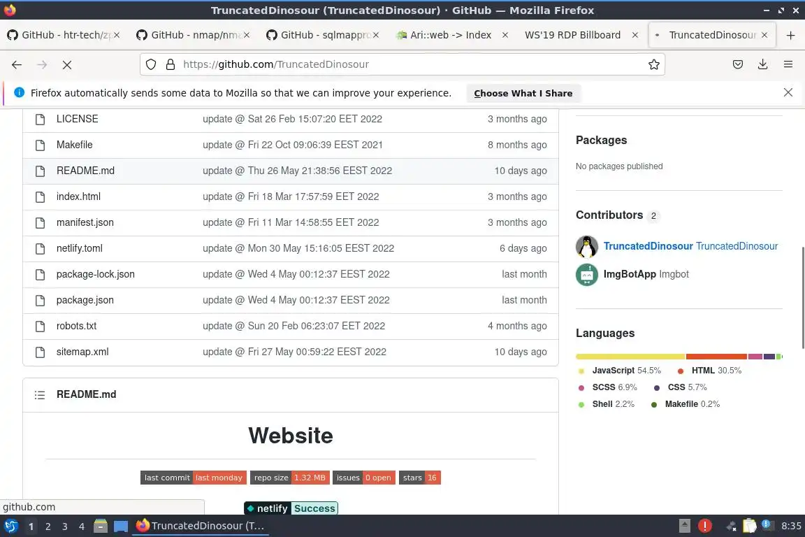The height and width of the screenshot is (537, 805).
Task: Click the stars 16 badge
Action: pos(419,478)
